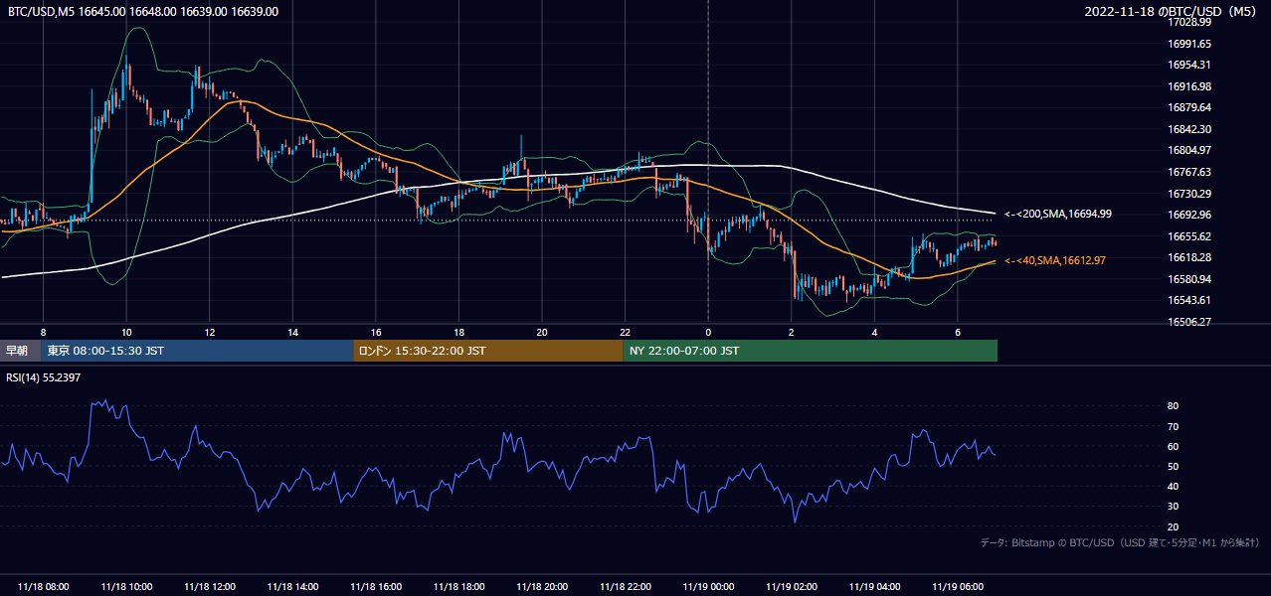The image size is (1271, 596).
Task: Click price axis value 16655.62
Action: [x=1189, y=236]
